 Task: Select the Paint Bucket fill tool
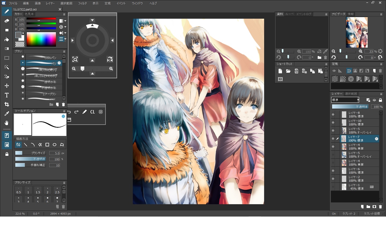point(7,39)
